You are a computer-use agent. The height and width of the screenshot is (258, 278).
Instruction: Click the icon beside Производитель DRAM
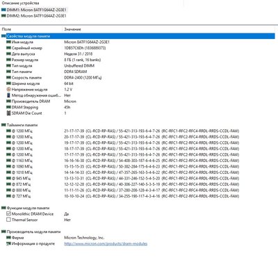coord(8,102)
